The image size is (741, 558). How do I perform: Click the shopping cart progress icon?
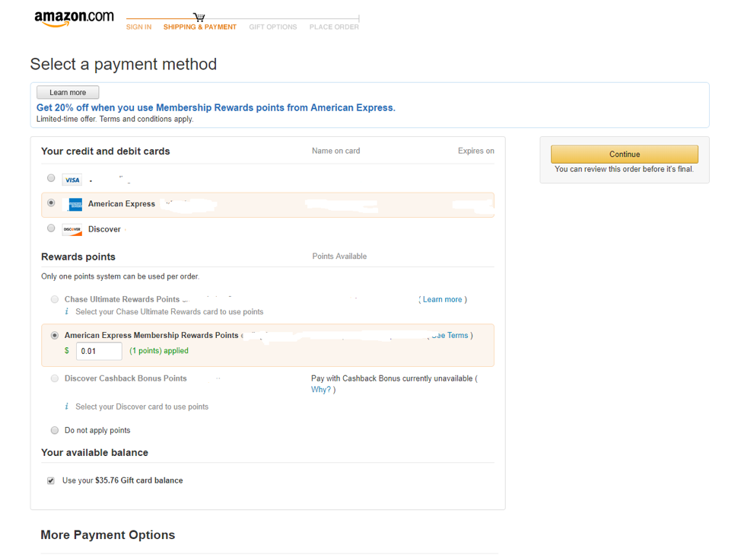pyautogui.click(x=199, y=17)
